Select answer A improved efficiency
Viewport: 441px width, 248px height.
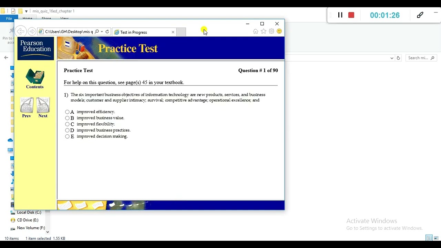[67, 112]
